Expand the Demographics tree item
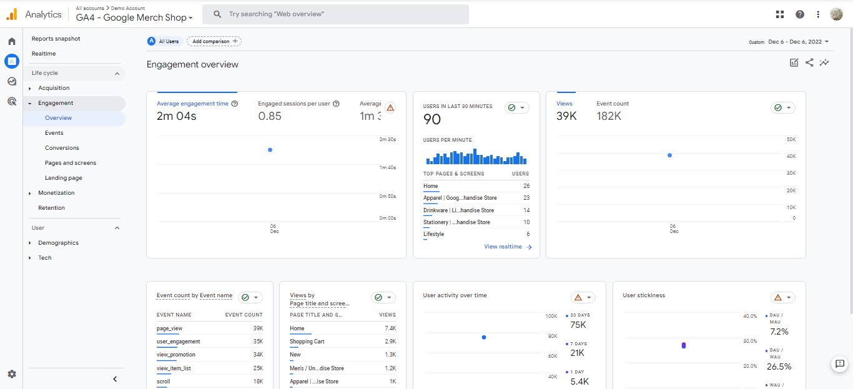The height and width of the screenshot is (389, 853). click(30, 243)
